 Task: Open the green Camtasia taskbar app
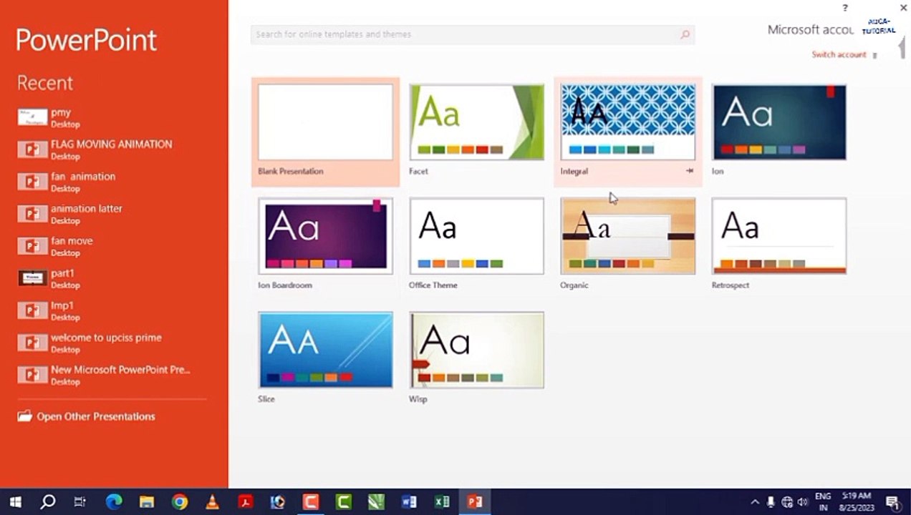344,501
